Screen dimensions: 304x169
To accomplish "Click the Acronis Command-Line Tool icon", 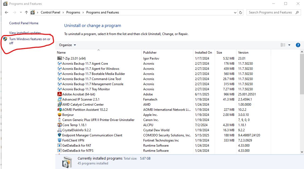I will 60,79.
